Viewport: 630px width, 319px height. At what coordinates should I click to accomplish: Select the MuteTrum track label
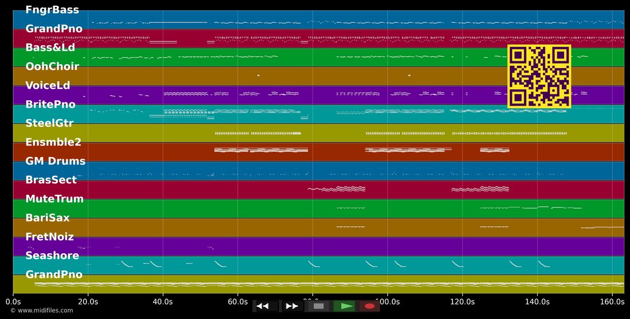(x=54, y=199)
